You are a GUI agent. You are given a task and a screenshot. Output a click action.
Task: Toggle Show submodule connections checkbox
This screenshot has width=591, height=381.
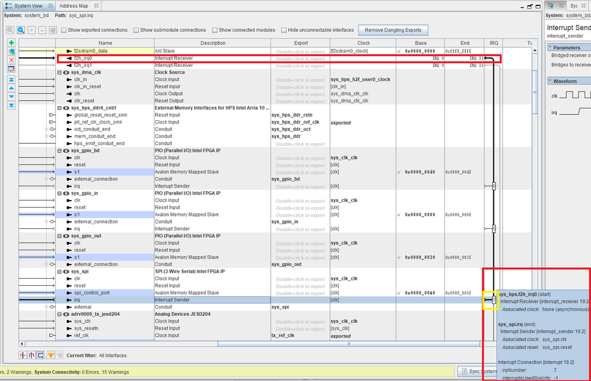[136, 30]
